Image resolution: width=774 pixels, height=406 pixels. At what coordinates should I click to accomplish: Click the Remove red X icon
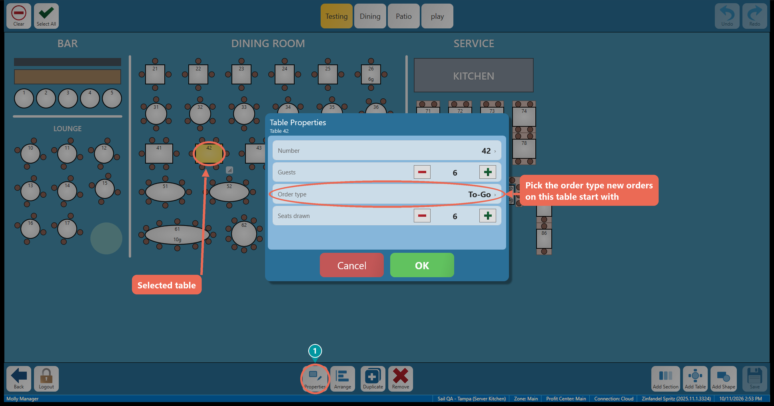point(401,378)
